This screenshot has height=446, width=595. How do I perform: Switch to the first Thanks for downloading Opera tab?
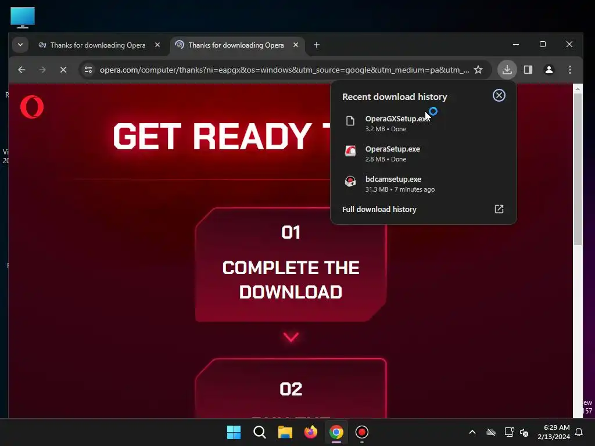click(98, 45)
